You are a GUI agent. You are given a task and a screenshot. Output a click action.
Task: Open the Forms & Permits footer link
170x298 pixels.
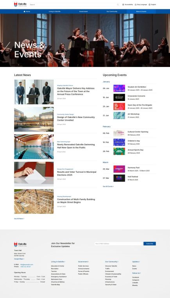(x=84, y=271)
